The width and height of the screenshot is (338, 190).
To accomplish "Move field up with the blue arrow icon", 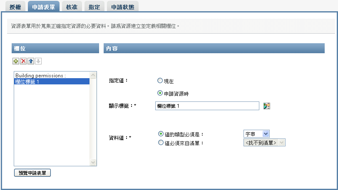I will tap(31, 61).
